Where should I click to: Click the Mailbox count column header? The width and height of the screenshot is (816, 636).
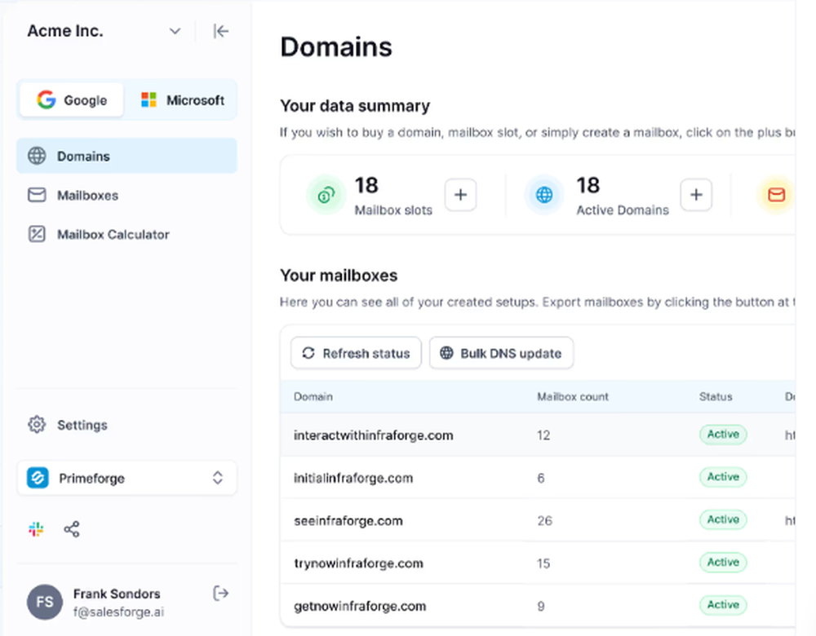coord(573,396)
